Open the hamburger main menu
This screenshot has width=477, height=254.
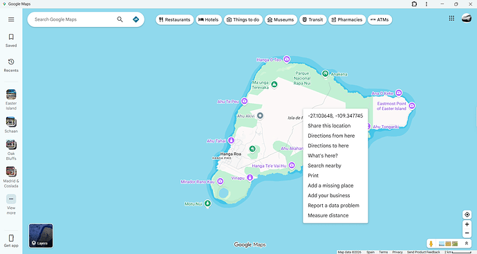[x=11, y=19]
